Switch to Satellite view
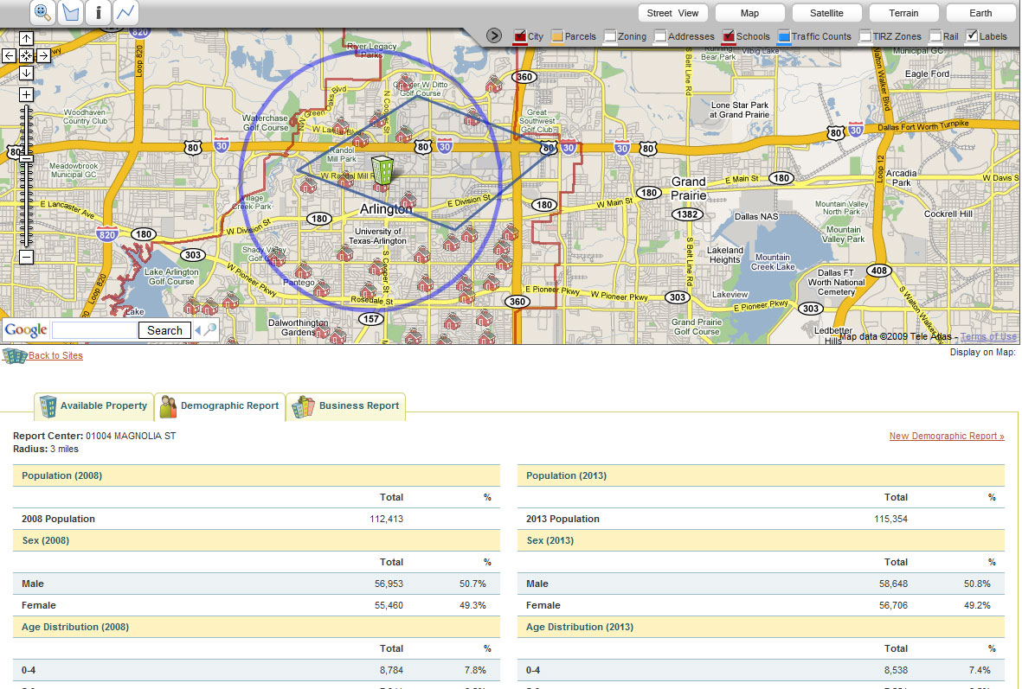The height and width of the screenshot is (689, 1022). (x=826, y=13)
